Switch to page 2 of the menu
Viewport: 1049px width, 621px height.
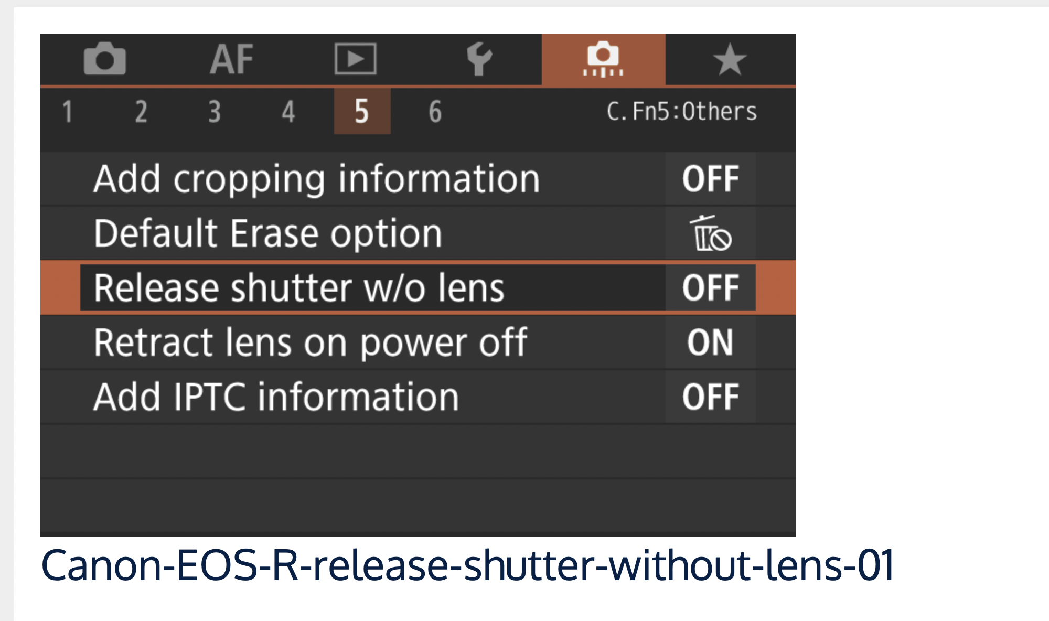[141, 112]
